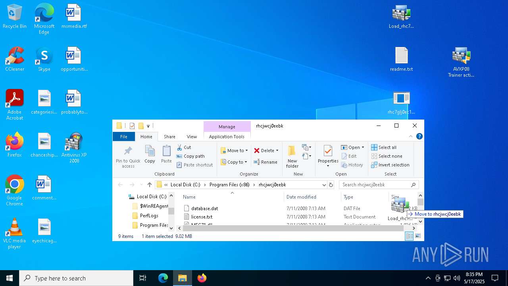Viewport: 508px width, 286px height.
Task: Click Program Files (x86) in address path
Action: pyautogui.click(x=229, y=185)
